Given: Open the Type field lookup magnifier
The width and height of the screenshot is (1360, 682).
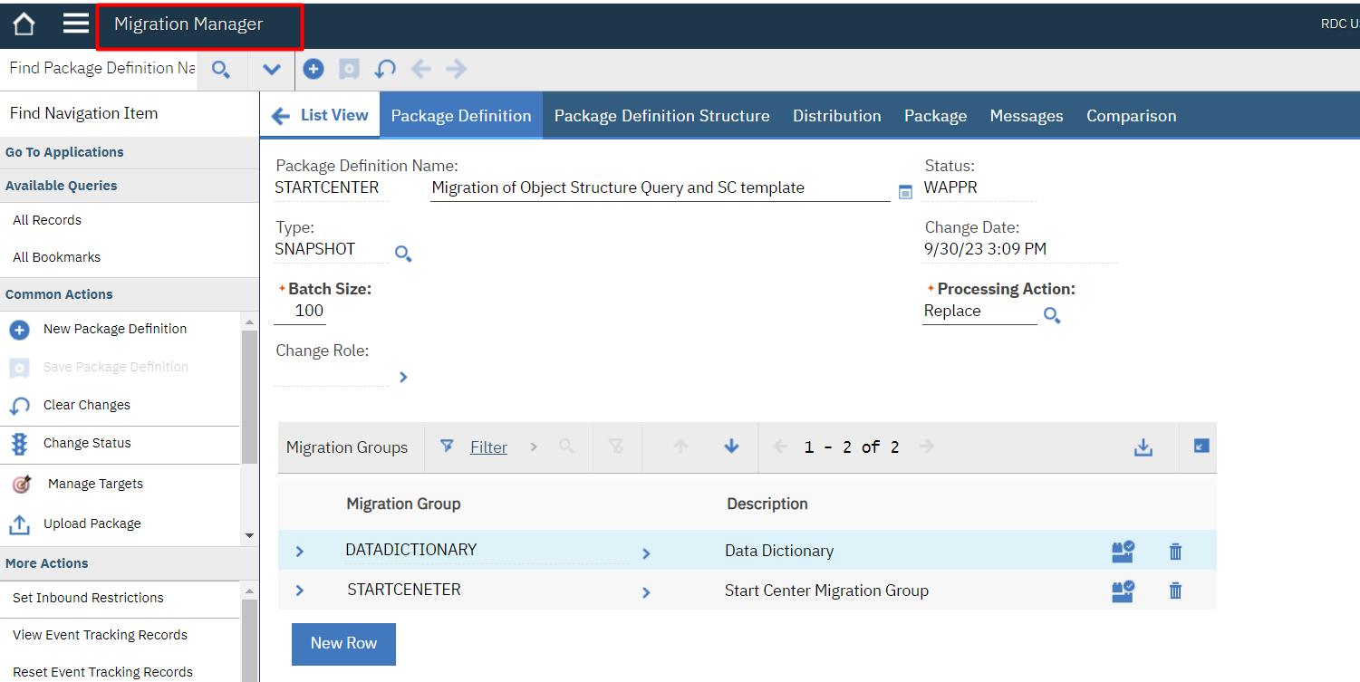Looking at the screenshot, I should click(403, 255).
